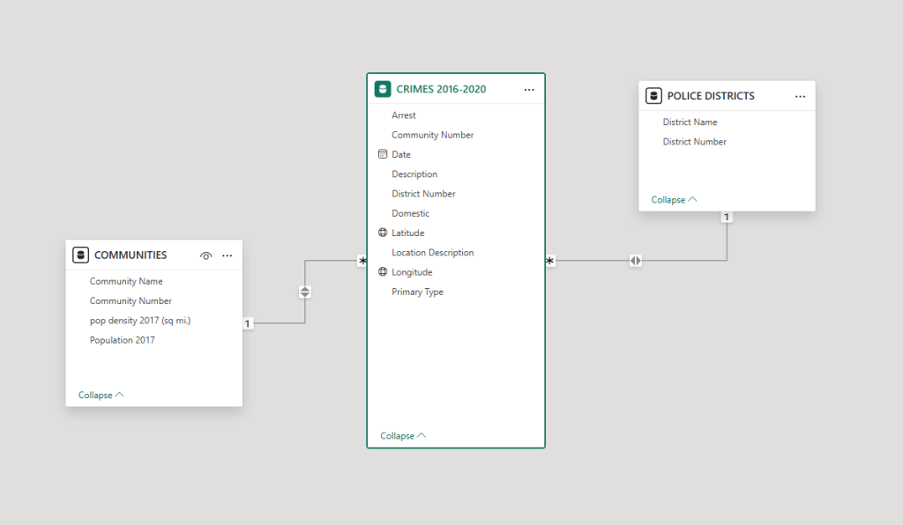Viewport: 903px width, 525px height.
Task: Open more options for CRIMES 2016-2020 table
Action: point(529,89)
